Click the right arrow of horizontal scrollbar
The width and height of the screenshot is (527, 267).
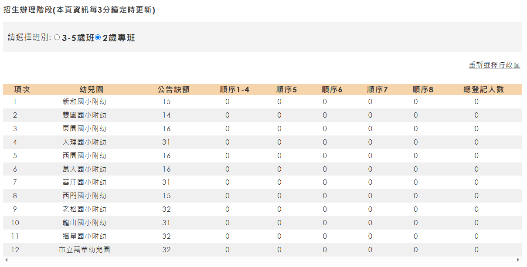tap(518, 260)
